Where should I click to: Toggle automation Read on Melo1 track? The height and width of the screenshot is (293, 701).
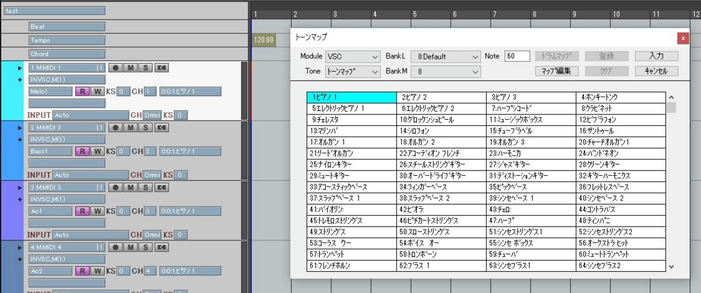pos(82,92)
